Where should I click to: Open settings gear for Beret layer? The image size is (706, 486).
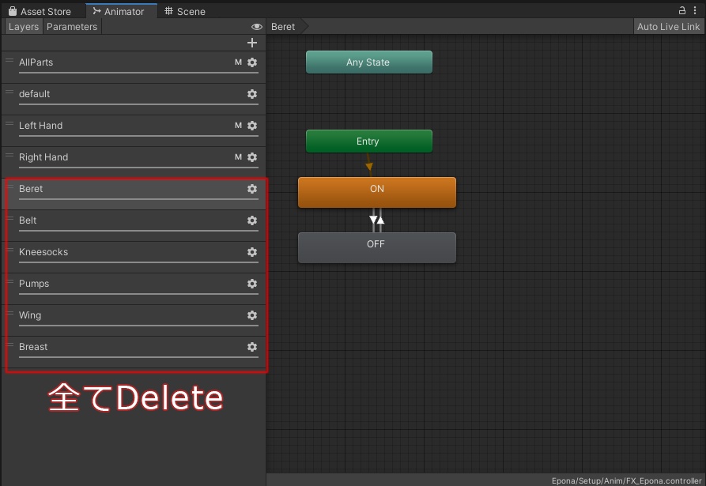[252, 189]
